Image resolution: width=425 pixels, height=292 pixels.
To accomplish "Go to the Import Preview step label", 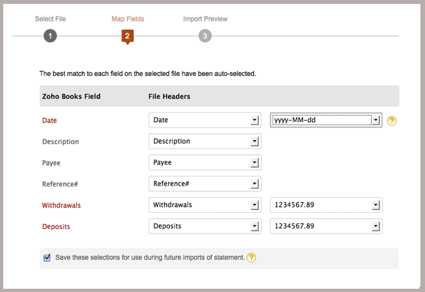I will (205, 19).
